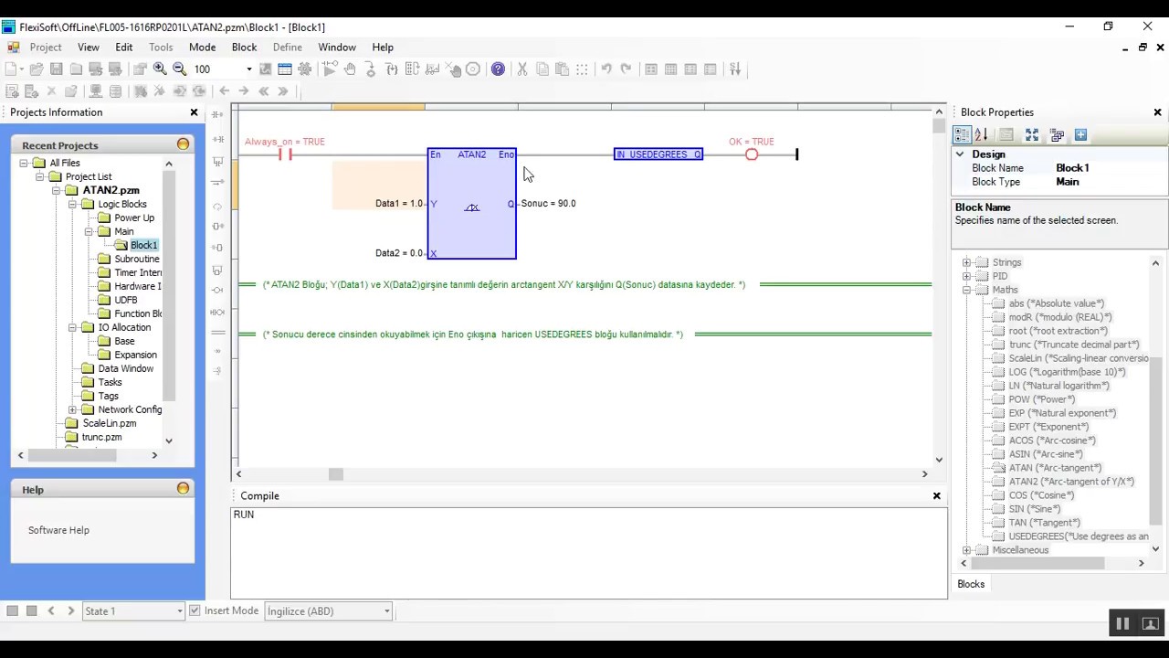Close the Projects Information panel
Viewport: 1169px width, 658px height.
(194, 112)
